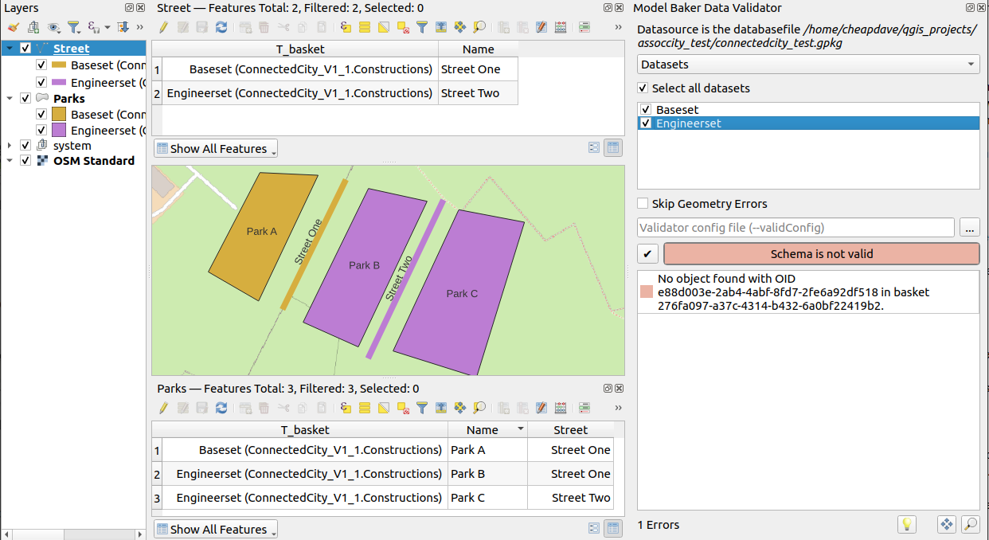The width and height of the screenshot is (989, 540).
Task: Open the layer styling panel icon
Action: [x=14, y=27]
